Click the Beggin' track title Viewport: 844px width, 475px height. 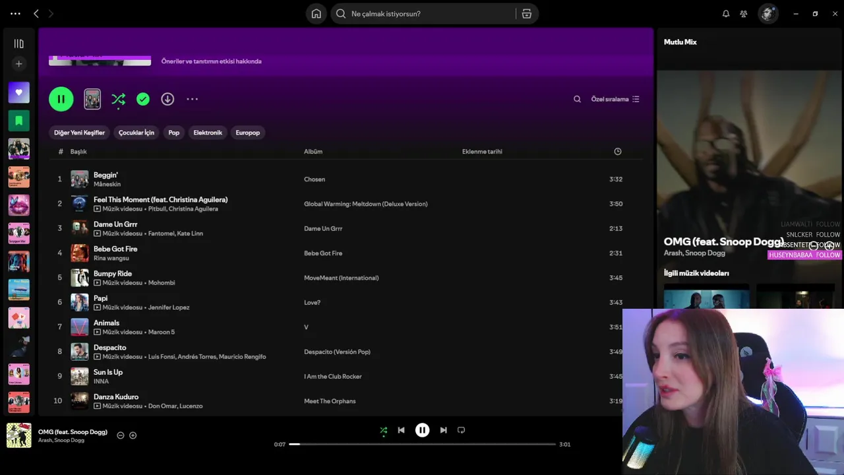click(x=105, y=175)
